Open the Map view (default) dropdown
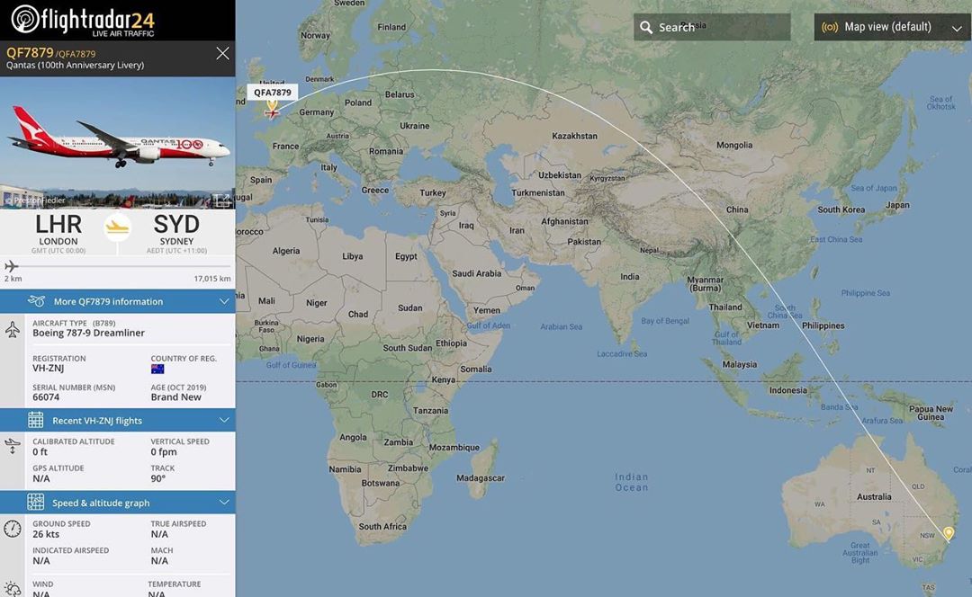972x597 pixels. pyautogui.click(x=891, y=27)
